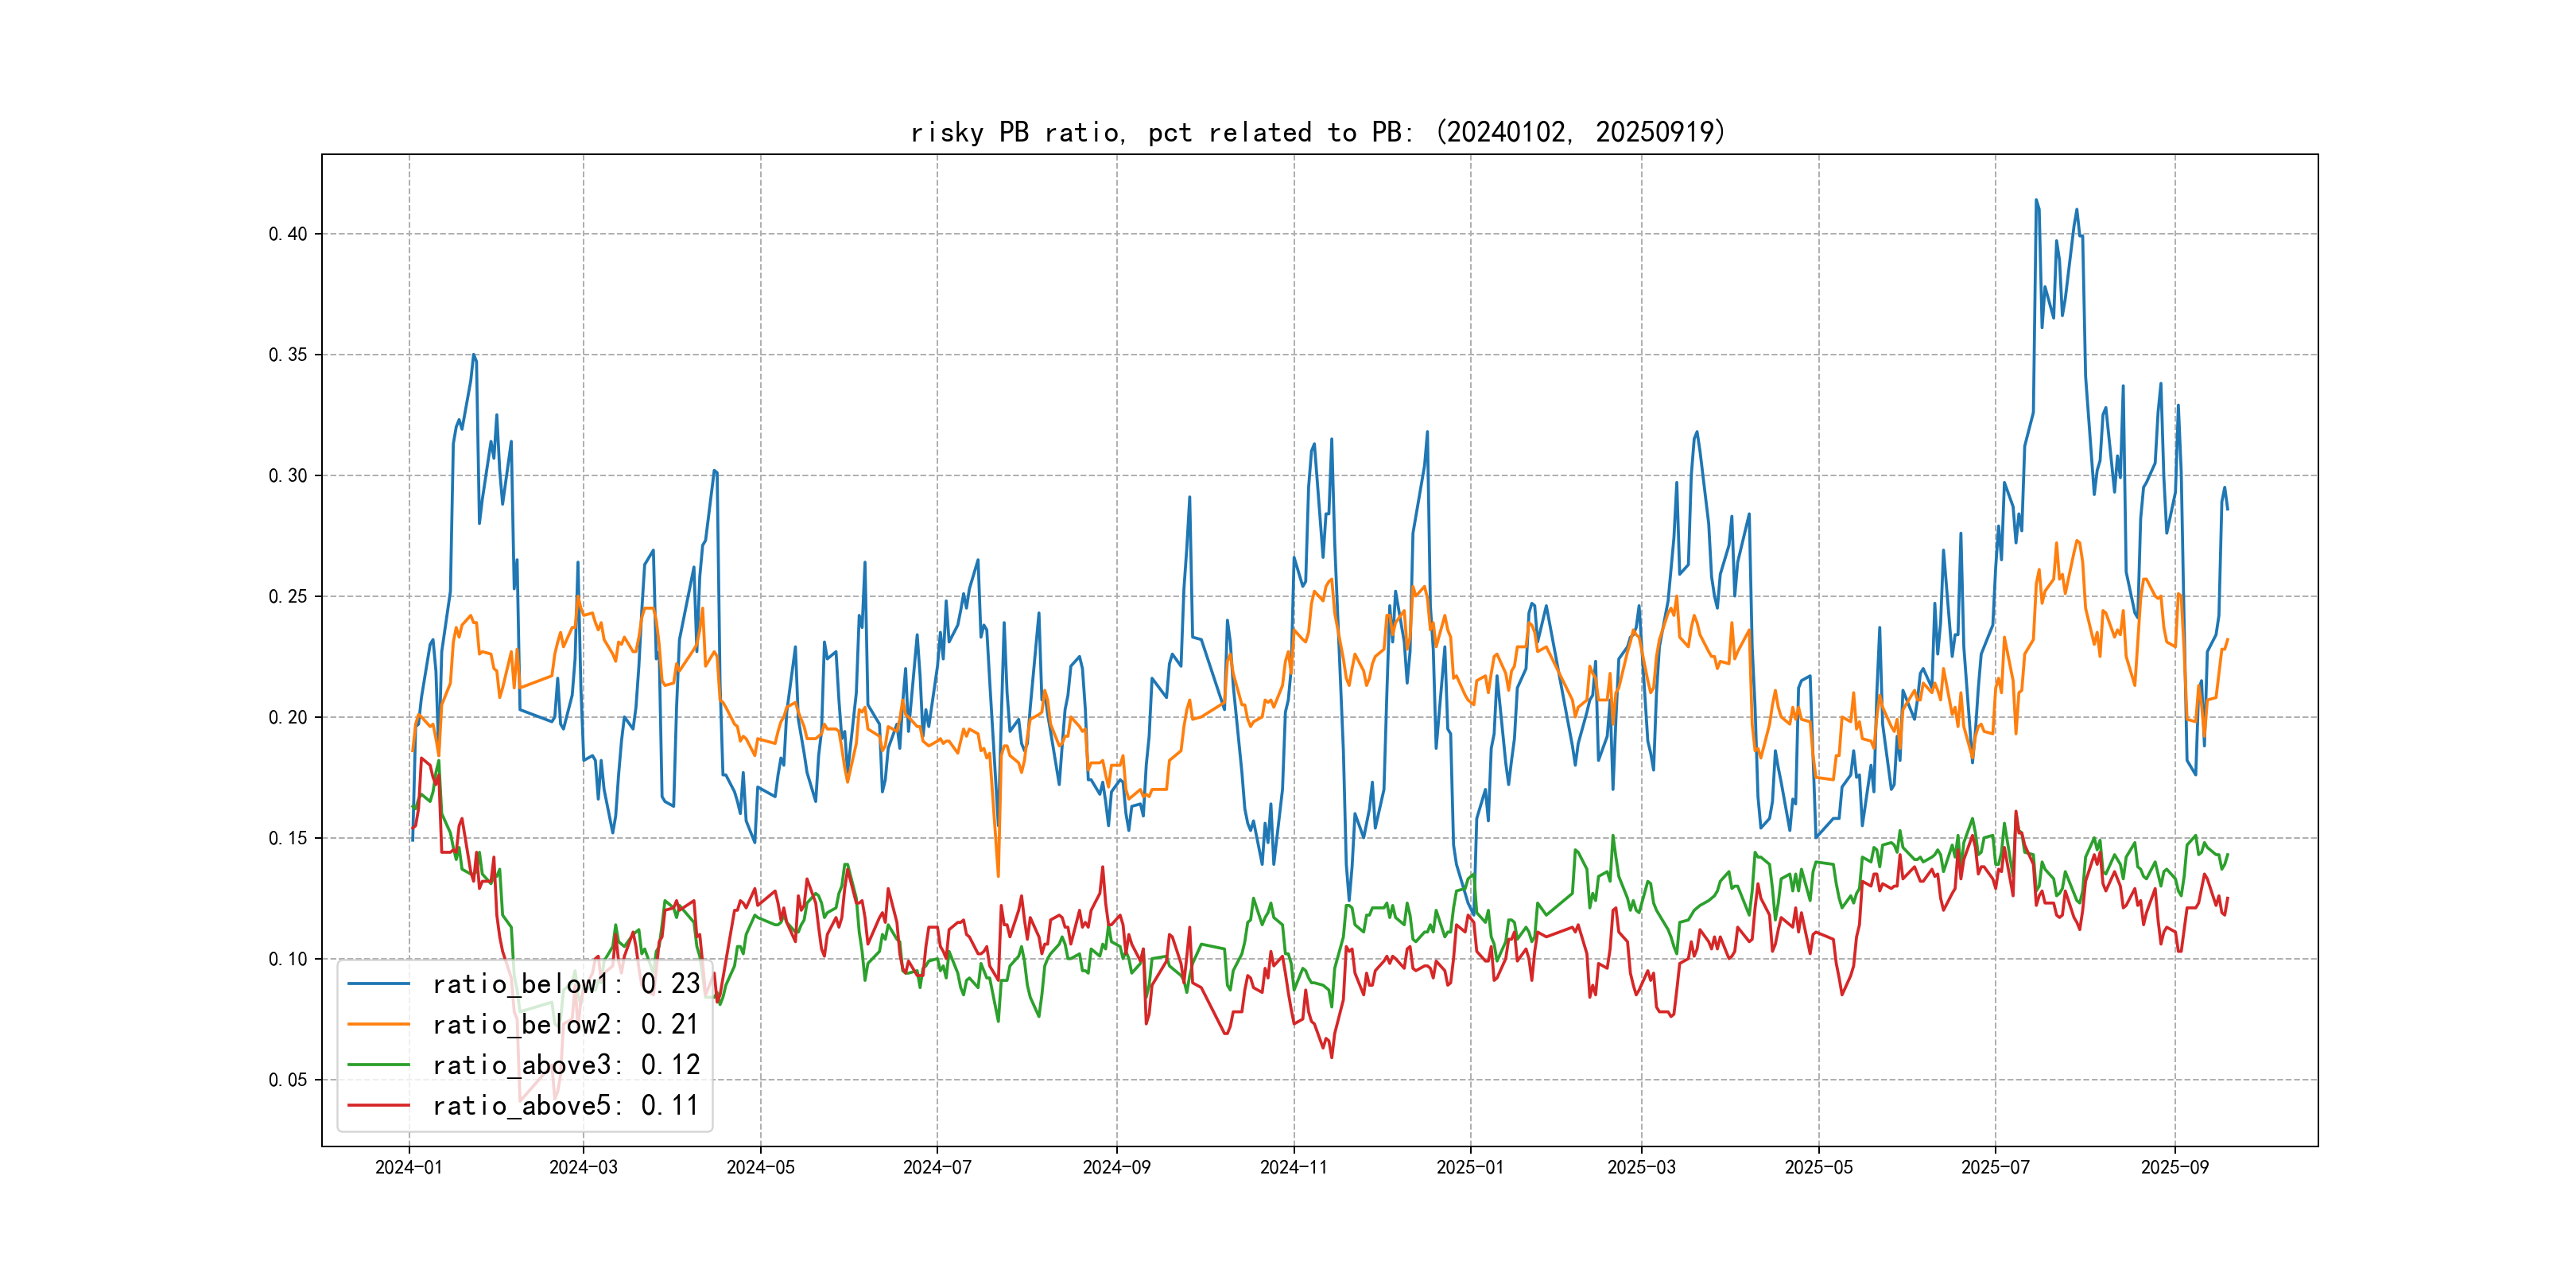Select the 'ratio_above5: 0.11' legend label
The height and width of the screenshot is (1288, 2576).
pyautogui.click(x=566, y=1105)
